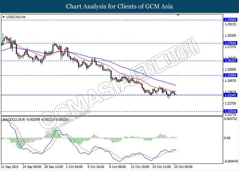
Task: Click the -0.004476 MACD scale value
Action: point(231,161)
